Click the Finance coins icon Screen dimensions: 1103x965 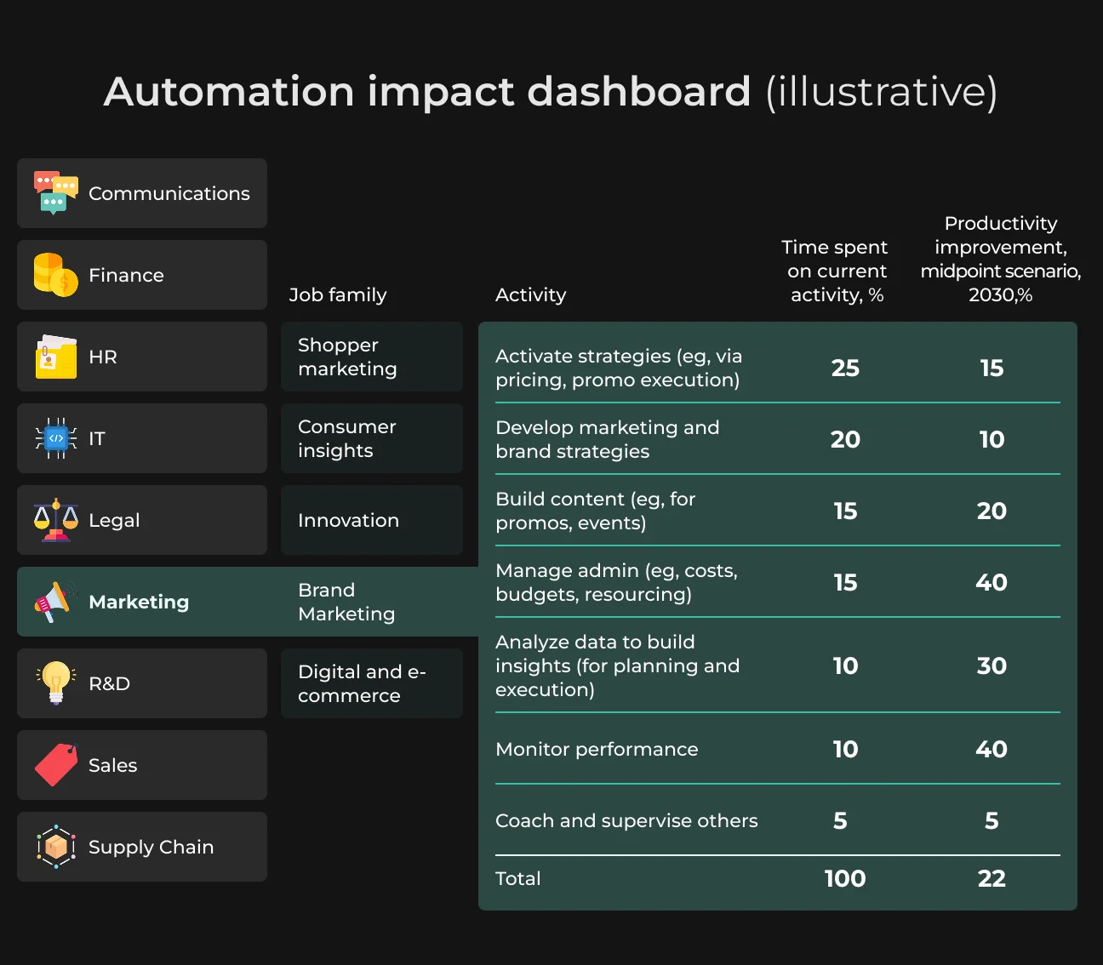pos(56,275)
